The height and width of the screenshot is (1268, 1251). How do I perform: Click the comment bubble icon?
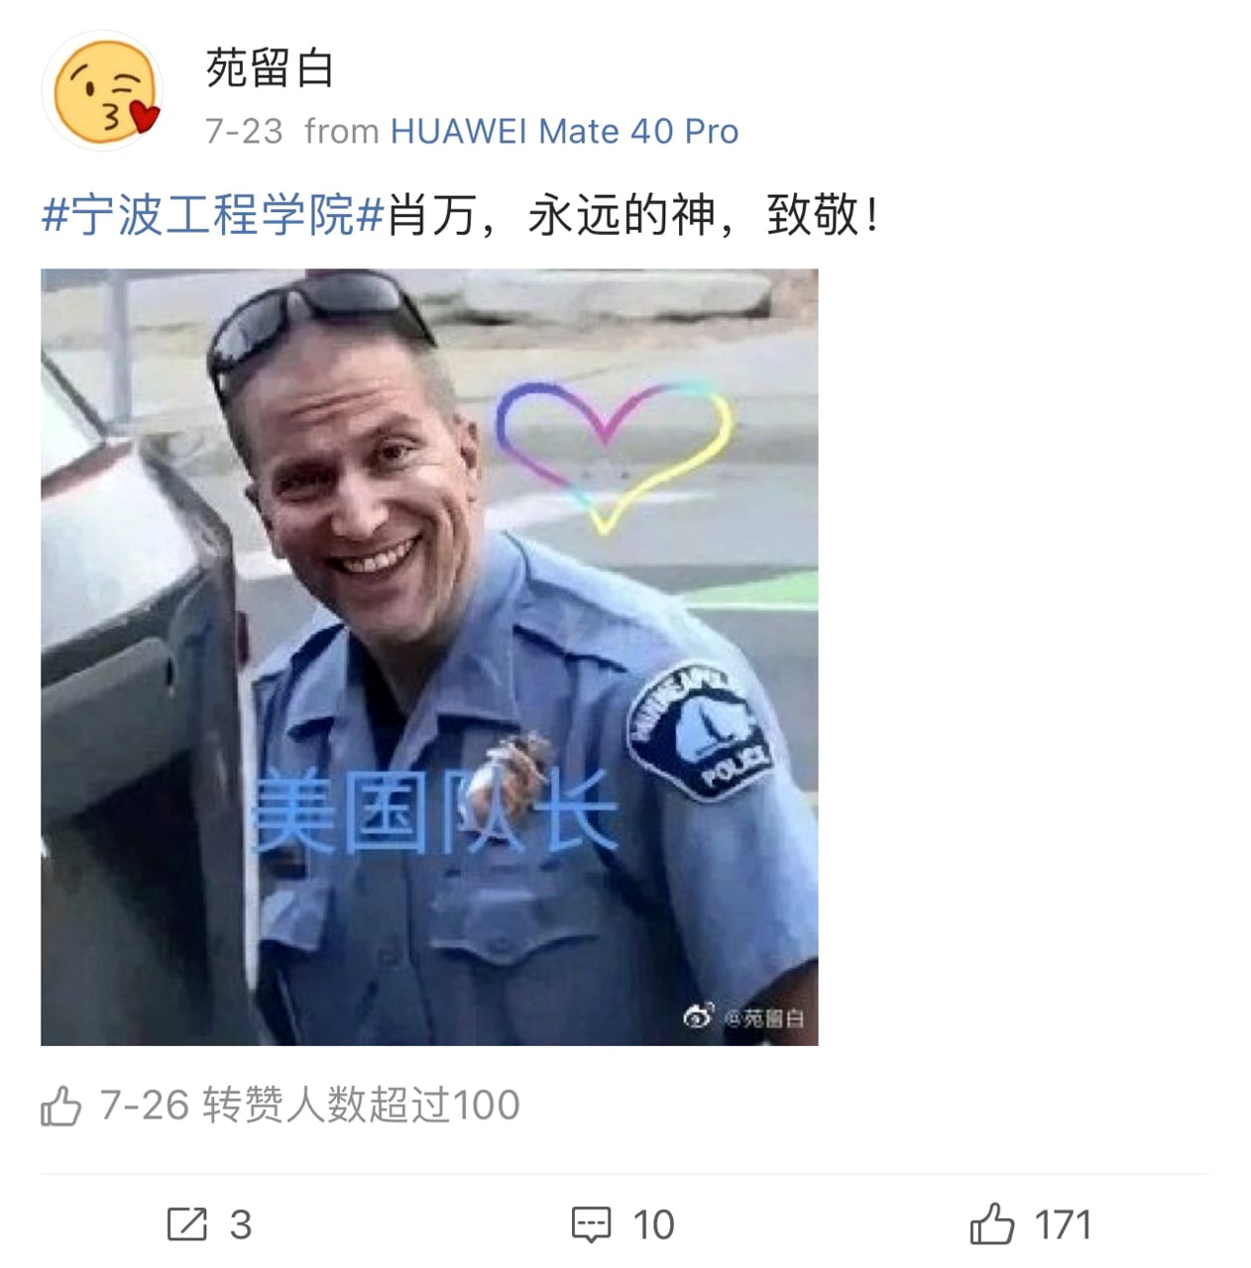pyautogui.click(x=592, y=1224)
